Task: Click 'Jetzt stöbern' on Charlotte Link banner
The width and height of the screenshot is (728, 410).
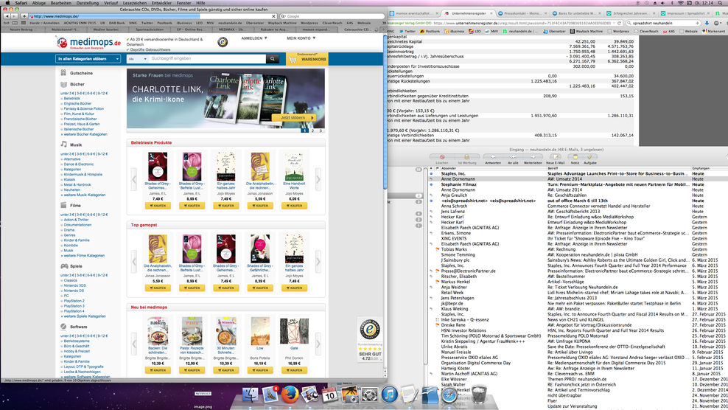Action: (294, 117)
